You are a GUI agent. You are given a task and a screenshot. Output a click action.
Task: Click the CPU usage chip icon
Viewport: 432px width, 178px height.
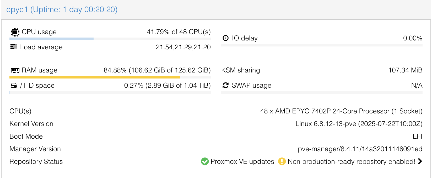pos(15,32)
